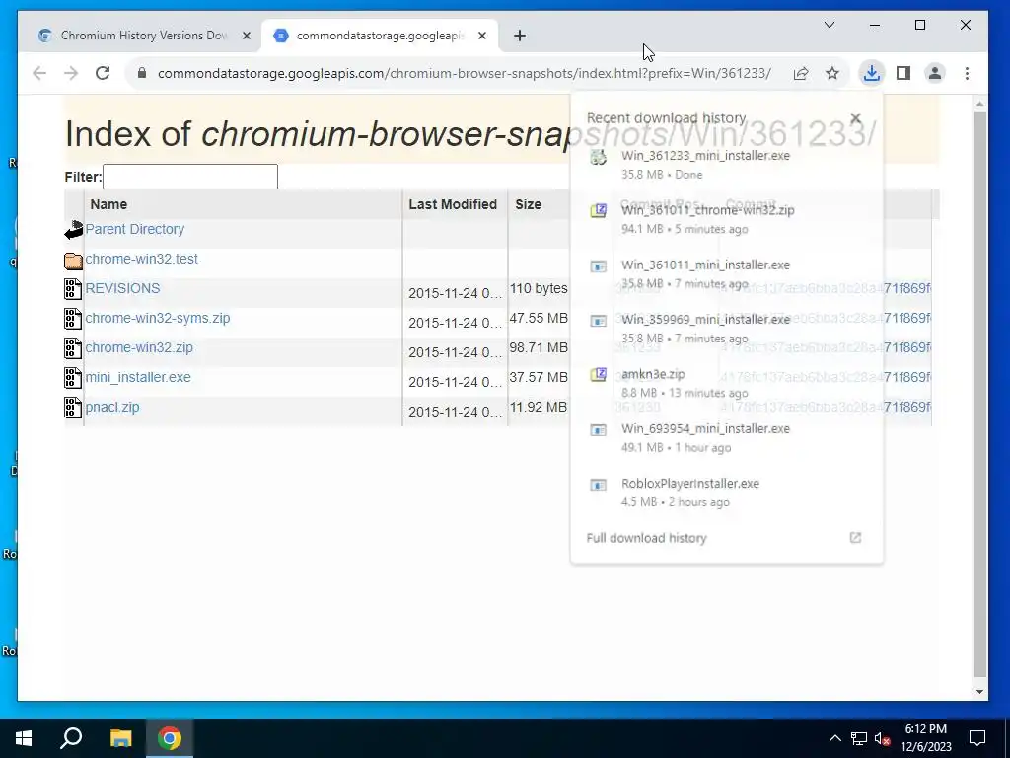The image size is (1010, 758).
Task: Click the Last Modified column header
Action: (453, 204)
